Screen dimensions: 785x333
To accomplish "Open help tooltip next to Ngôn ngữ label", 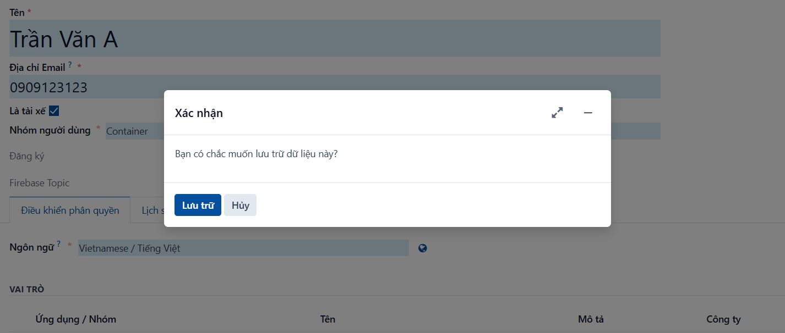I will tap(58, 244).
